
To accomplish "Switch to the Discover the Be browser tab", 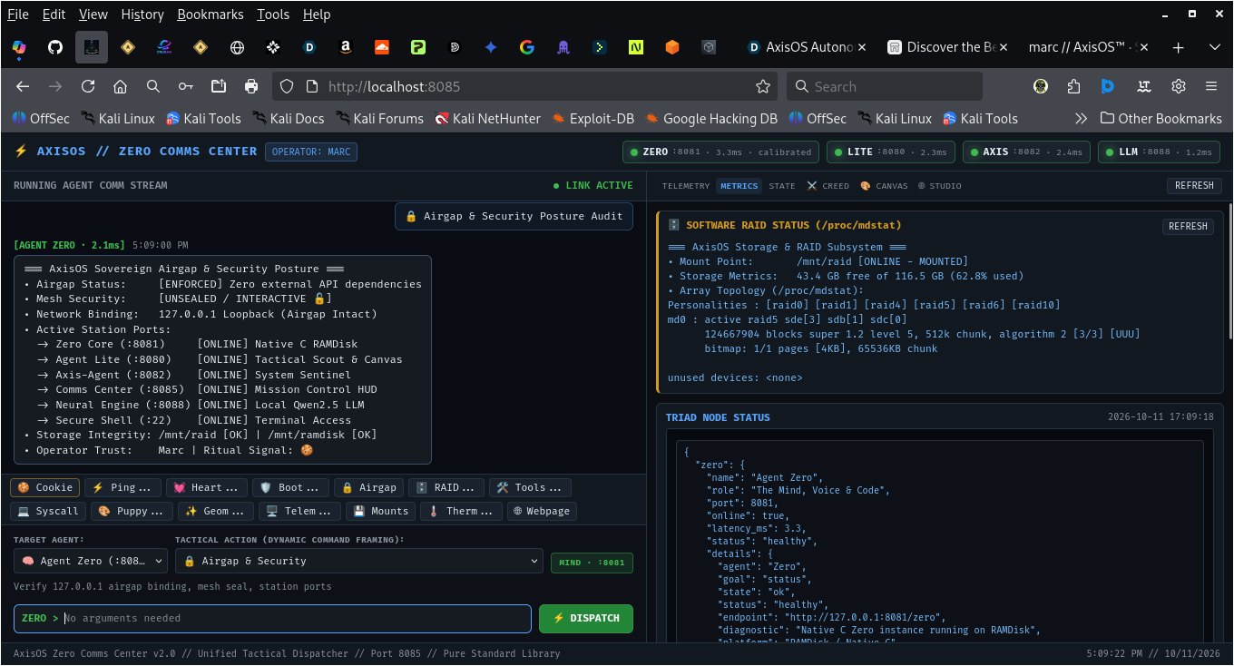I will tap(946, 47).
